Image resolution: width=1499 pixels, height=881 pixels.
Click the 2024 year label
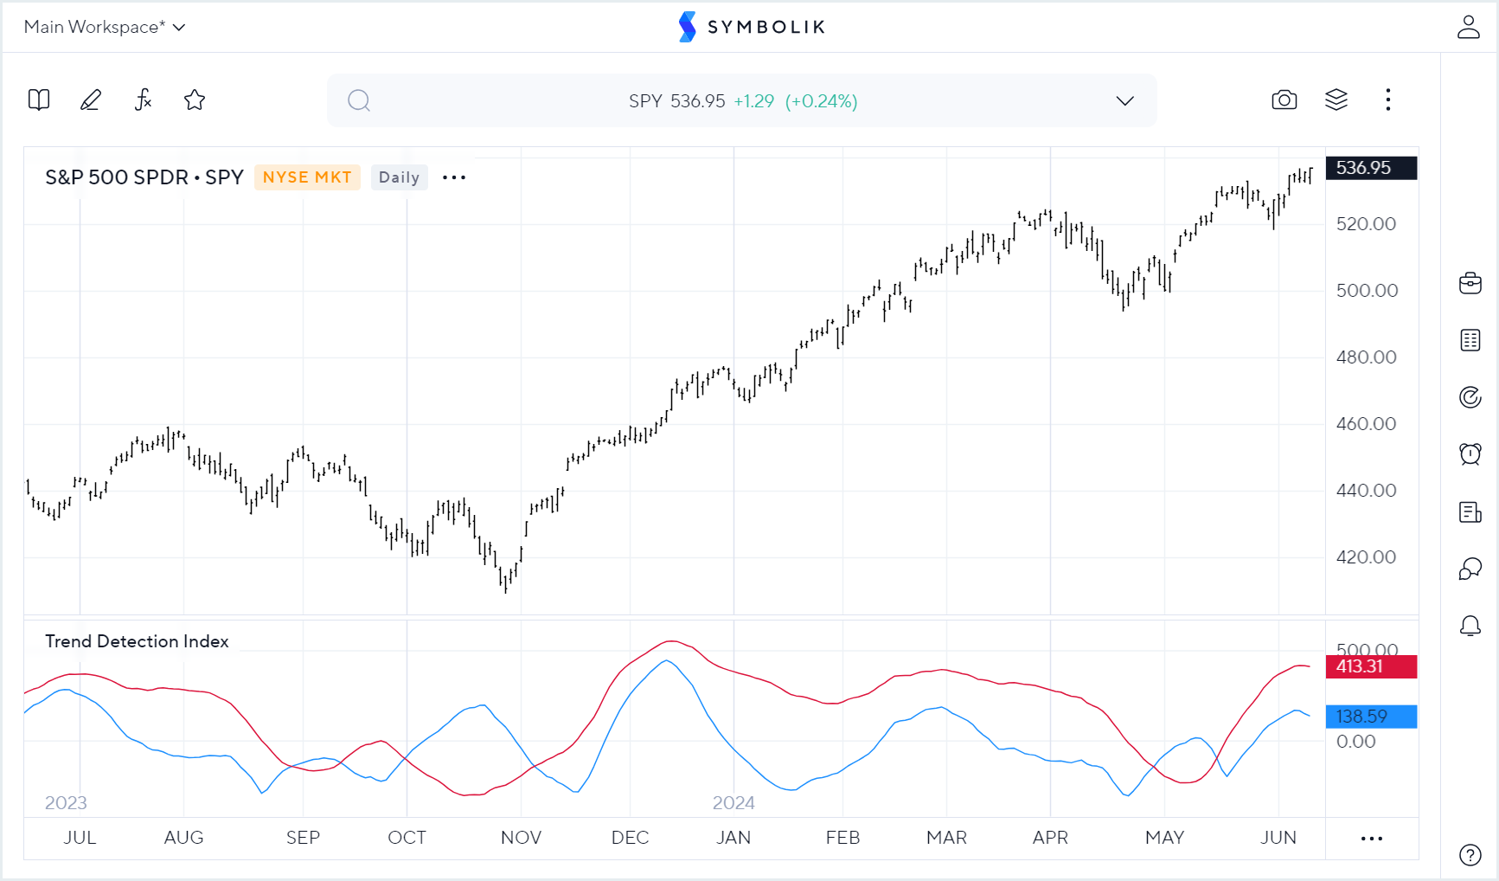pos(733,803)
